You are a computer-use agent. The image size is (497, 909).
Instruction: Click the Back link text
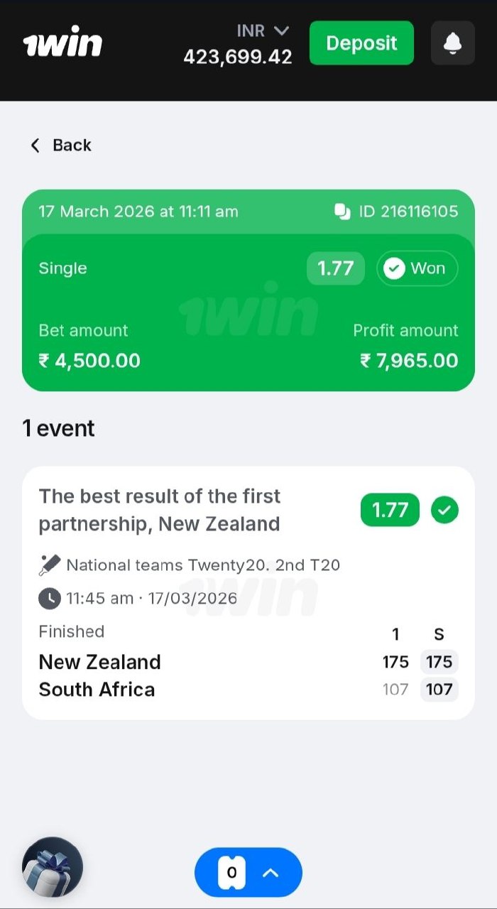tap(72, 146)
